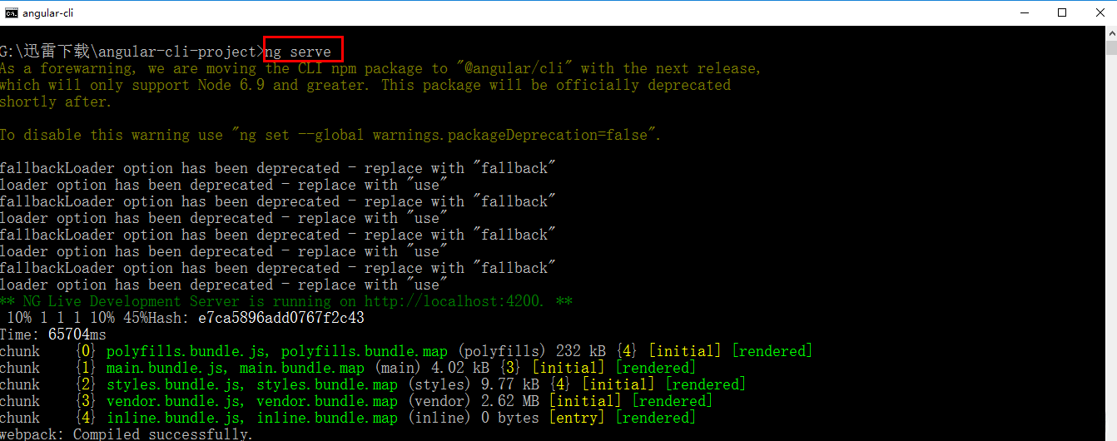This screenshot has height=441, width=1117.
Task: Minimize the angular-cli console window
Action: tap(1024, 12)
